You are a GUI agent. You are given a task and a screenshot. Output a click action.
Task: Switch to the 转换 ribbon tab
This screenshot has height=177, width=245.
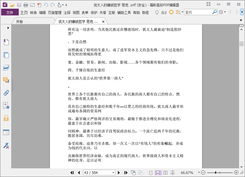click(x=33, y=13)
